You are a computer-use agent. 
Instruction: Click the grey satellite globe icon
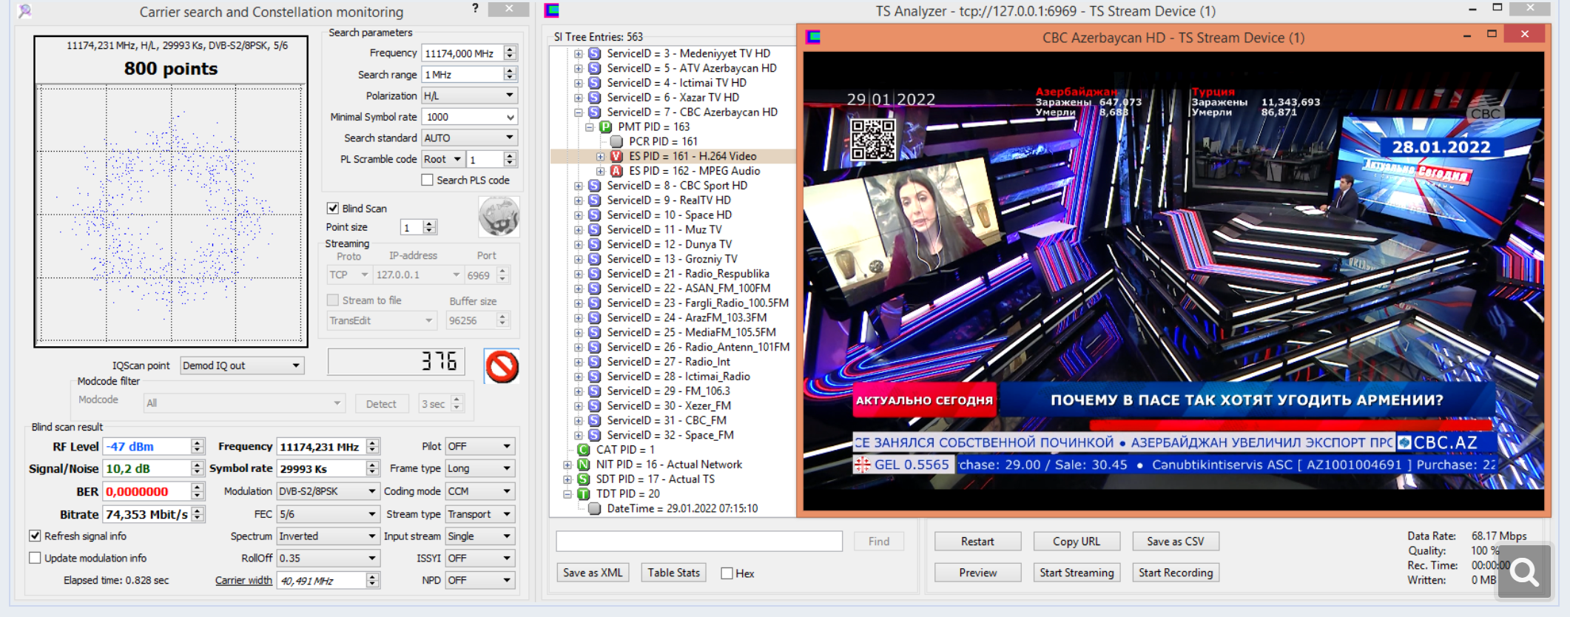coord(499,216)
